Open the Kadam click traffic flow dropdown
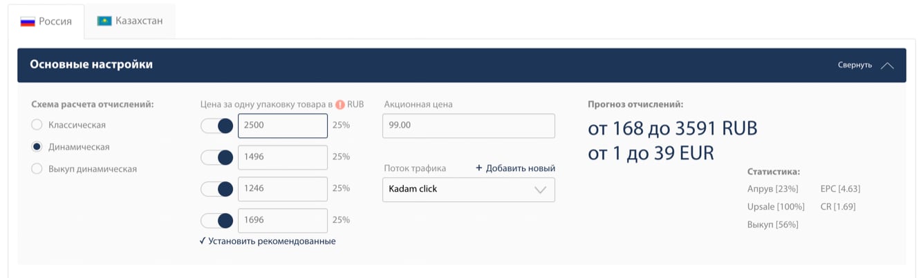This screenshot has width=921, height=278. click(x=468, y=190)
